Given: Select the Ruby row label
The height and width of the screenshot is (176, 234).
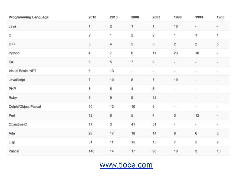Looking at the screenshot, I should [13, 98].
